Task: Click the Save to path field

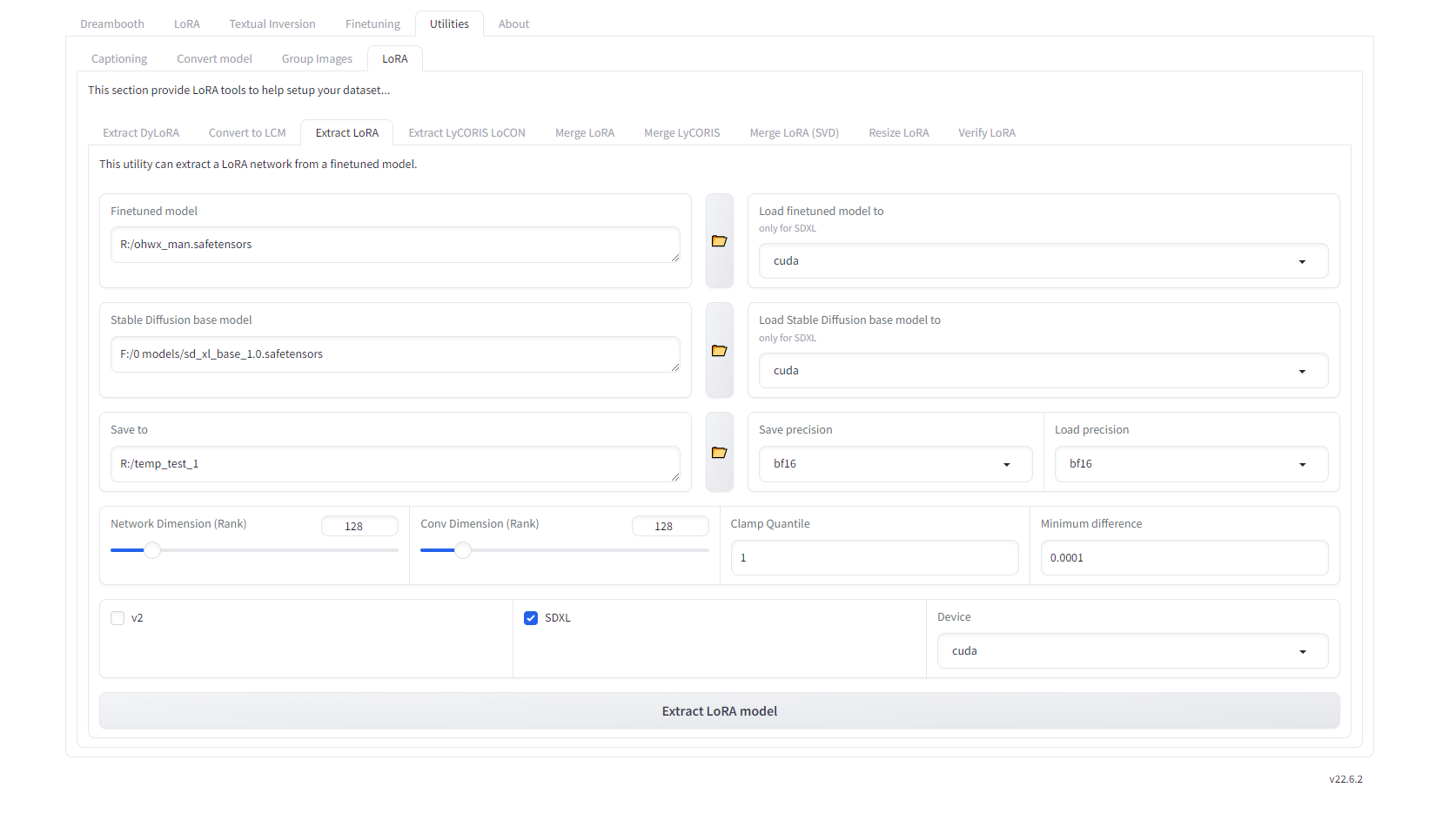Action: (x=395, y=464)
